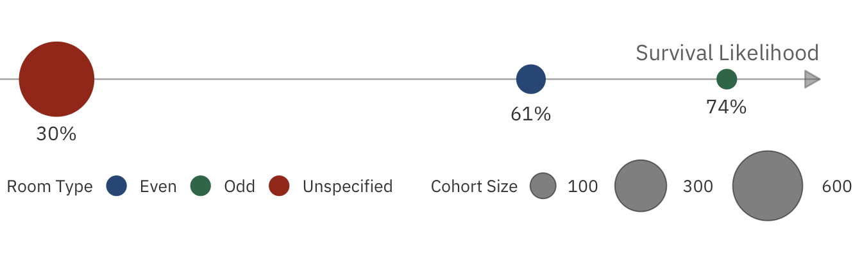The height and width of the screenshot is (258, 862).
Task: Click the 600 cohort size label
Action: click(x=837, y=186)
